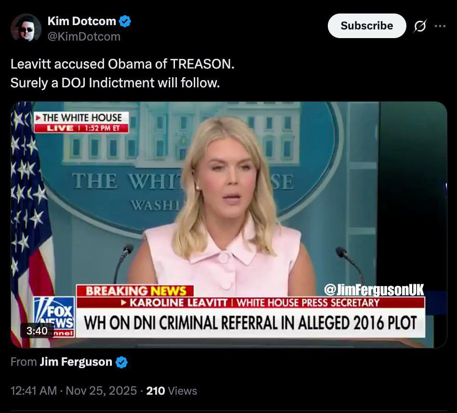Click the blue verified badge beside Kim Dotcom
457x413 pixels.
125,21
